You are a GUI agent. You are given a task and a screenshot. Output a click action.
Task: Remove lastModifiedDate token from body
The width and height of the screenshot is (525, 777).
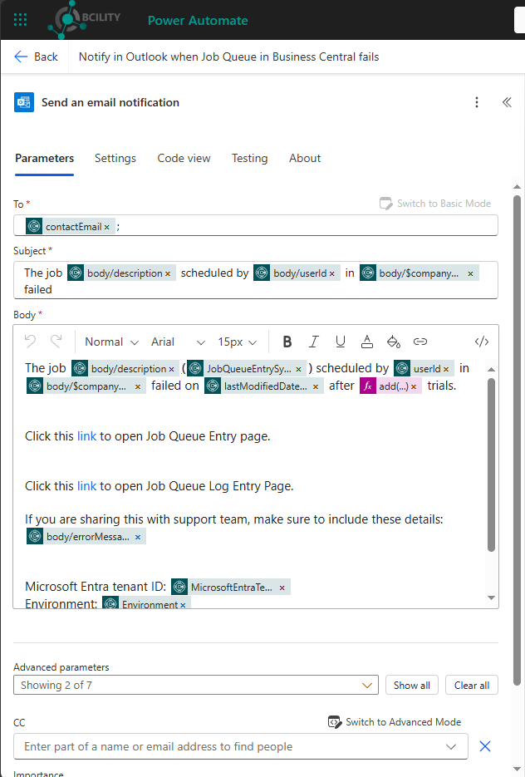[316, 386]
